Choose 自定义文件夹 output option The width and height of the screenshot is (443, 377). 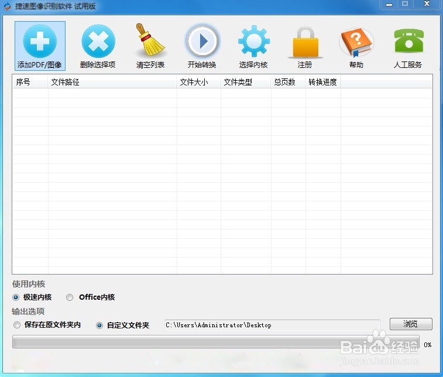click(x=99, y=325)
